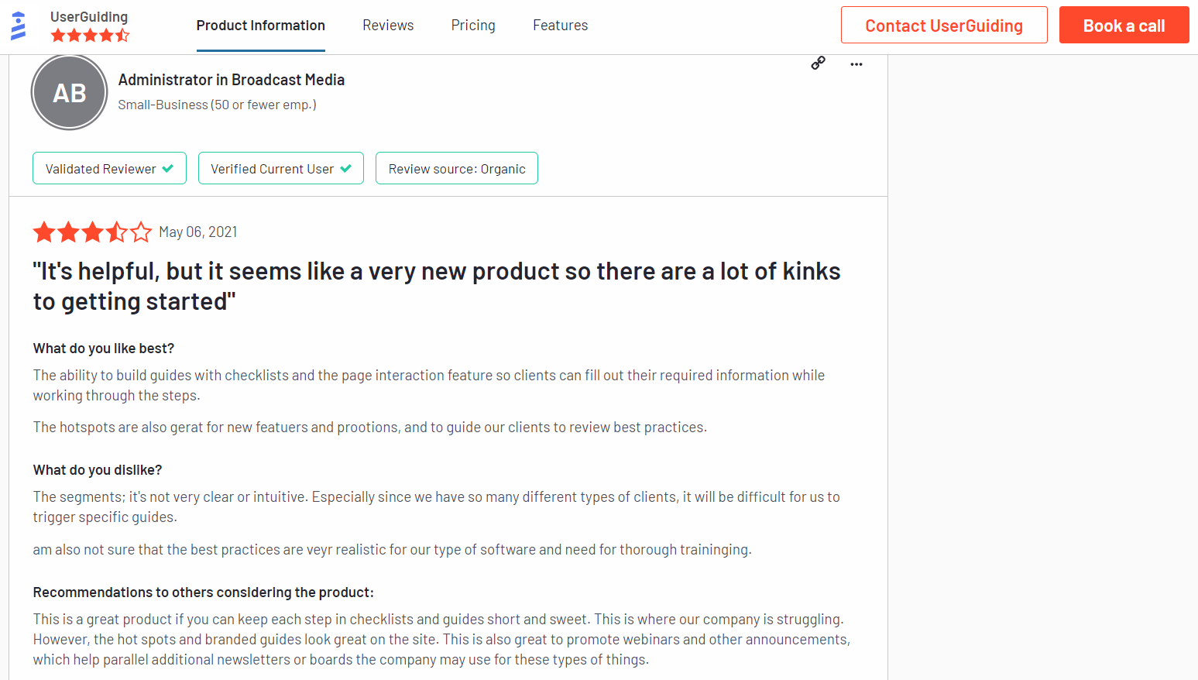Click the May 06, 2021 date
Viewport: 1198px width, 680px height.
coord(198,232)
